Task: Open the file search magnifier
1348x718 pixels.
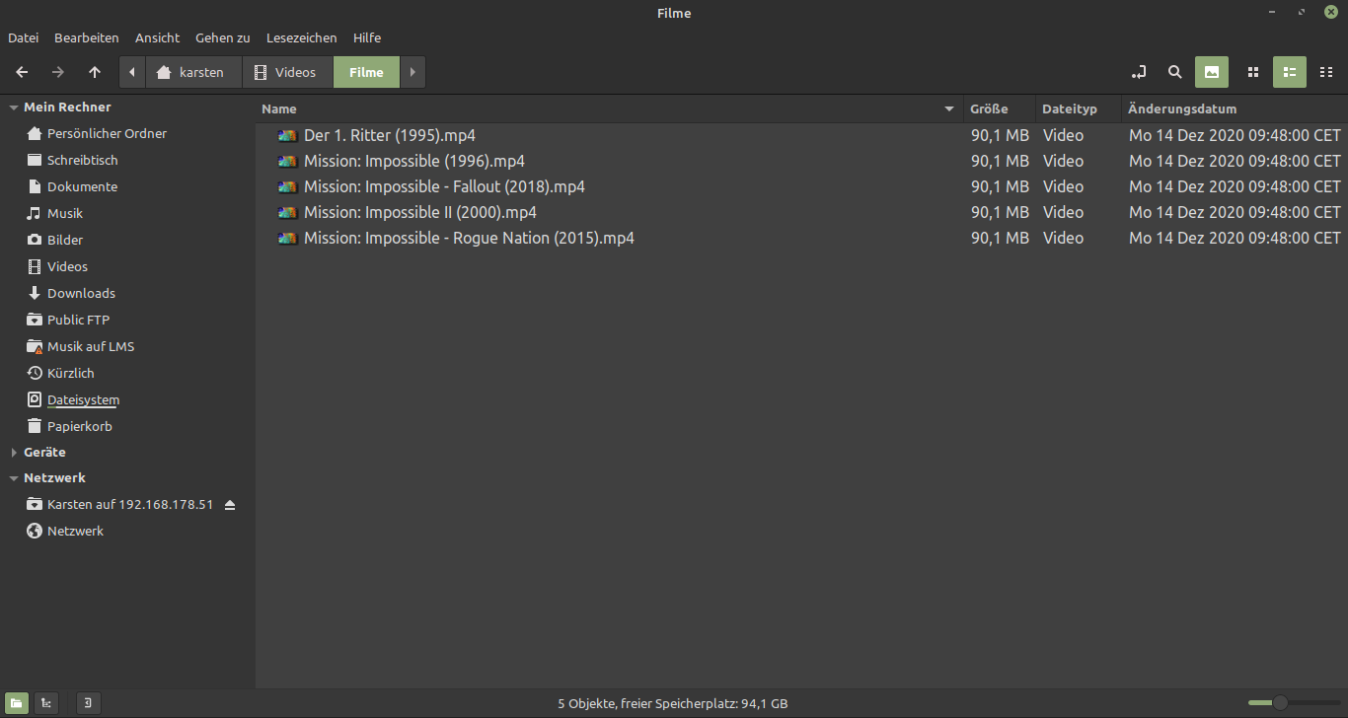Action: 1174,72
